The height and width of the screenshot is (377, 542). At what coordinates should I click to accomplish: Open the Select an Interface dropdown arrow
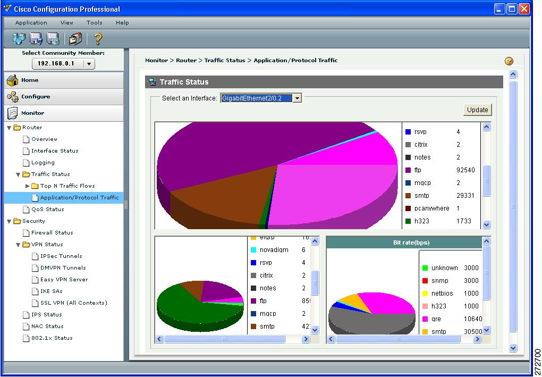297,98
